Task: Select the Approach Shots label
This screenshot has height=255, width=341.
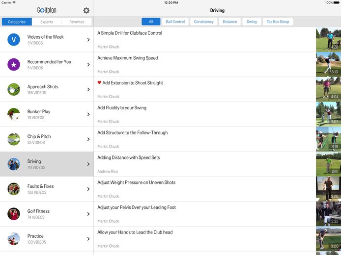Action: pos(43,87)
